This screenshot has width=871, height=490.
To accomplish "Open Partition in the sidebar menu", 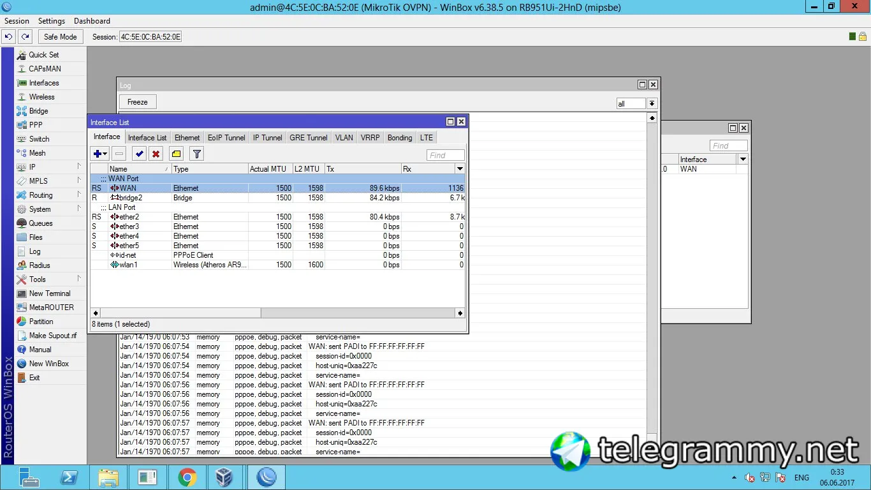I will pos(41,322).
